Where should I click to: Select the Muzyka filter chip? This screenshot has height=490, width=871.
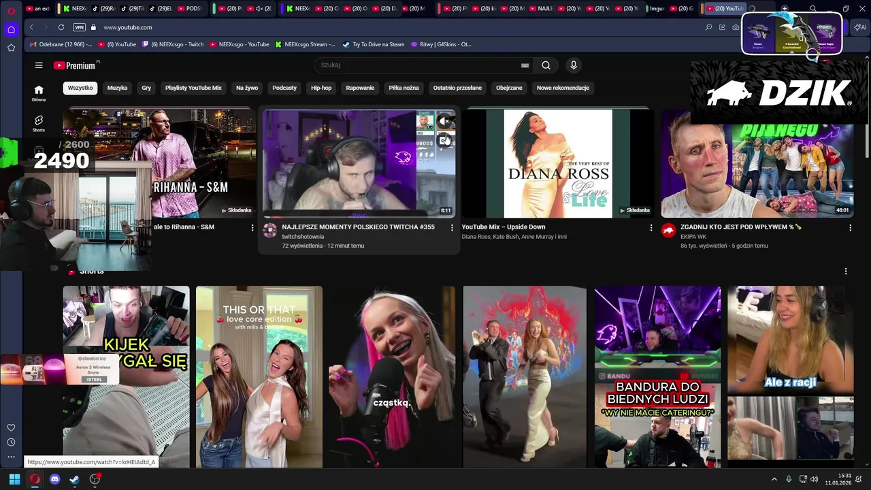117,88
